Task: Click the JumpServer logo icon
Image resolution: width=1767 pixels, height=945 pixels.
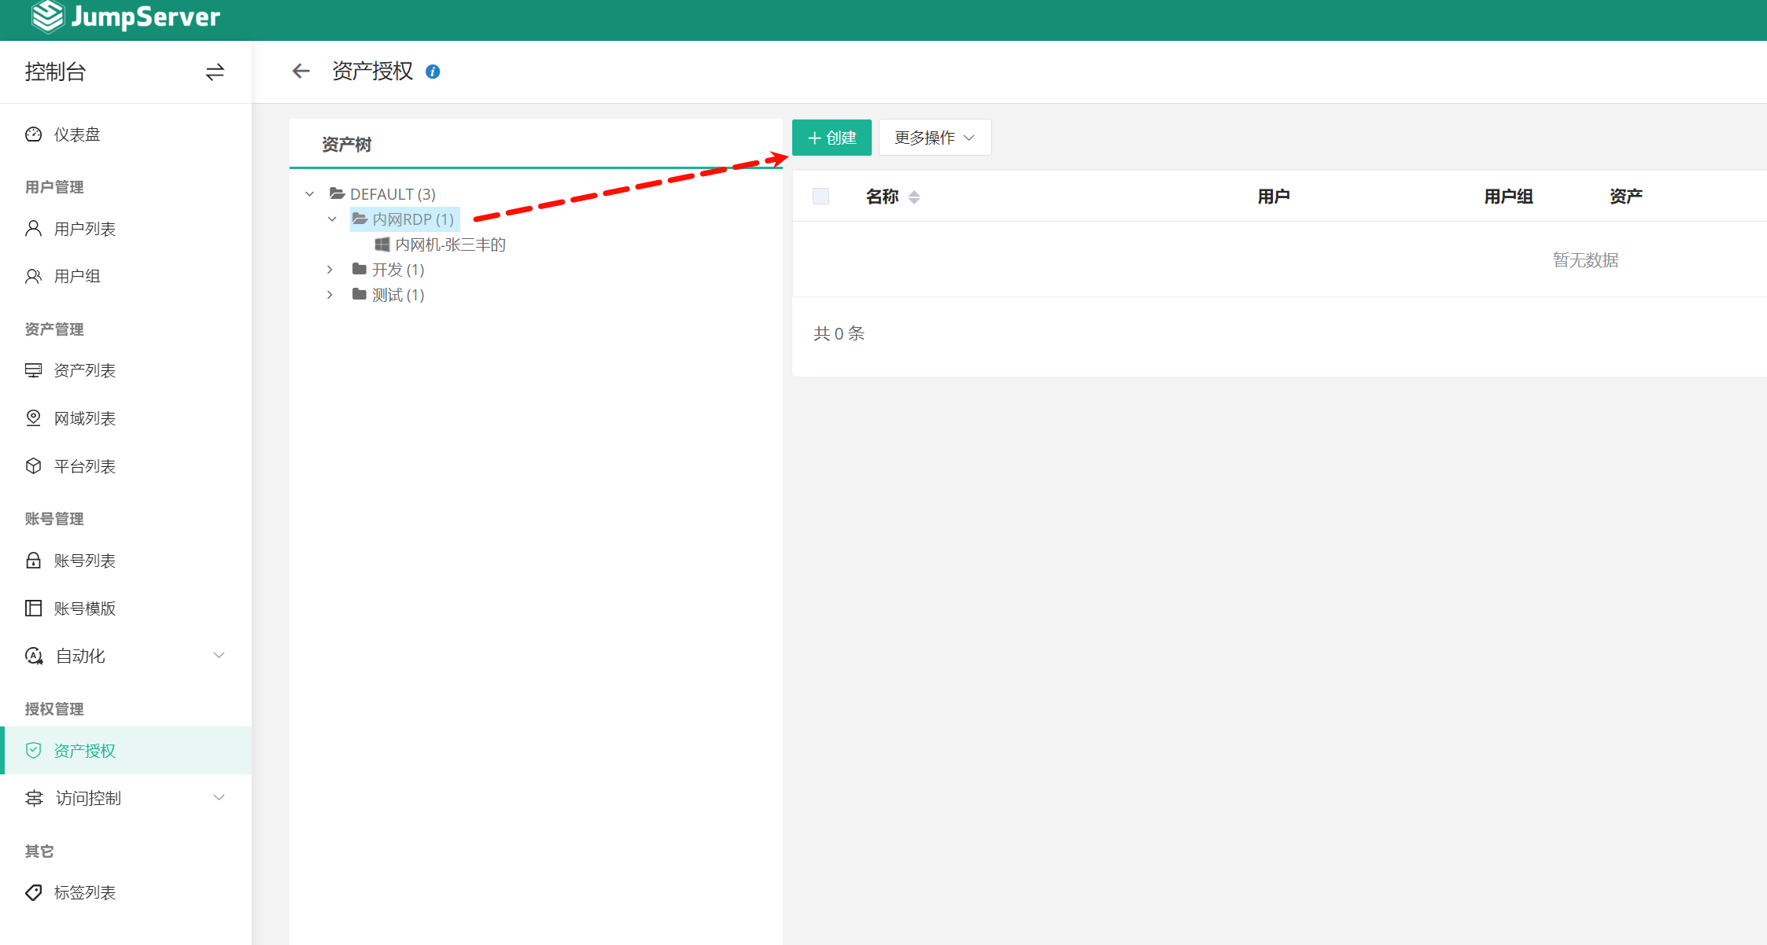Action: coord(47,17)
